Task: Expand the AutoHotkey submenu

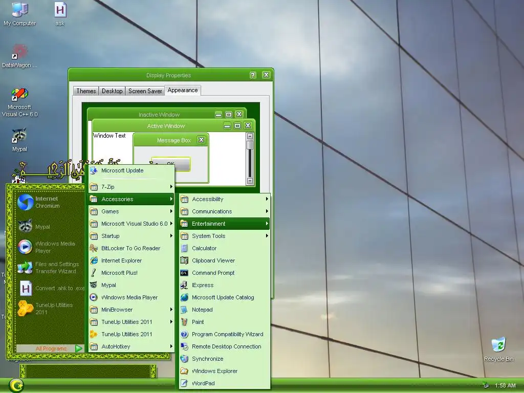Action: [x=131, y=346]
